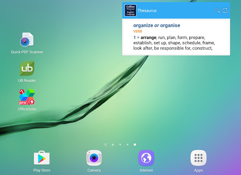Tap the Thesaurus widget title text
Screen dimensions: 241x175
[x=147, y=10]
